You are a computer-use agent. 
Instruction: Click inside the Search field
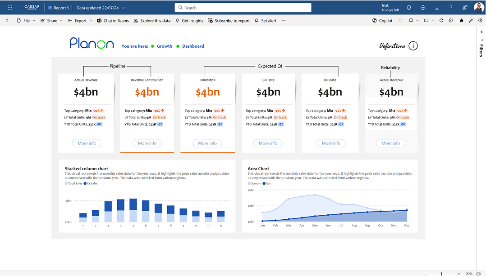coord(243,8)
